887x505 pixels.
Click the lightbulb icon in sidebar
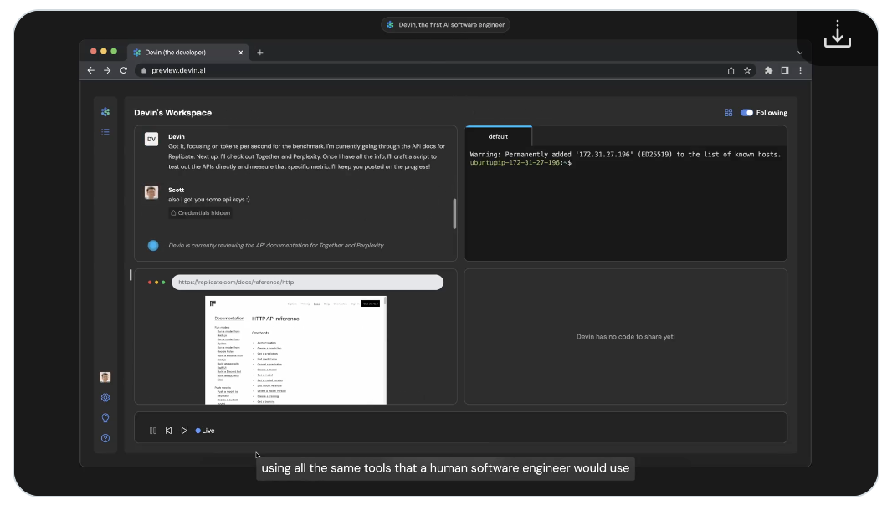(105, 418)
